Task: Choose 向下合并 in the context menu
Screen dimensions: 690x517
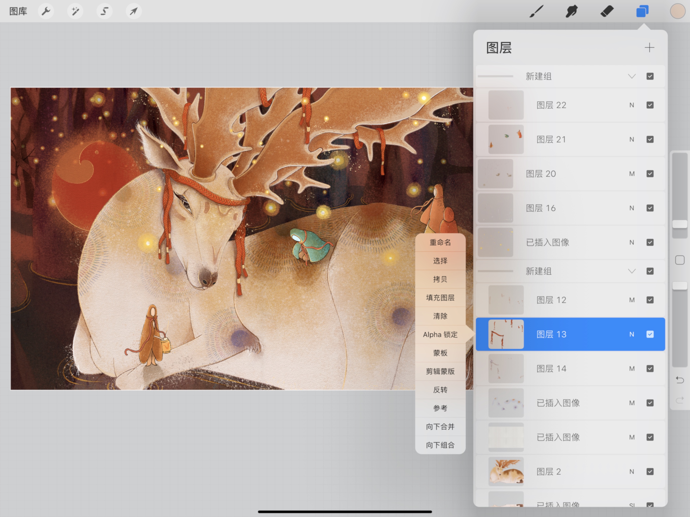Action: (440, 427)
